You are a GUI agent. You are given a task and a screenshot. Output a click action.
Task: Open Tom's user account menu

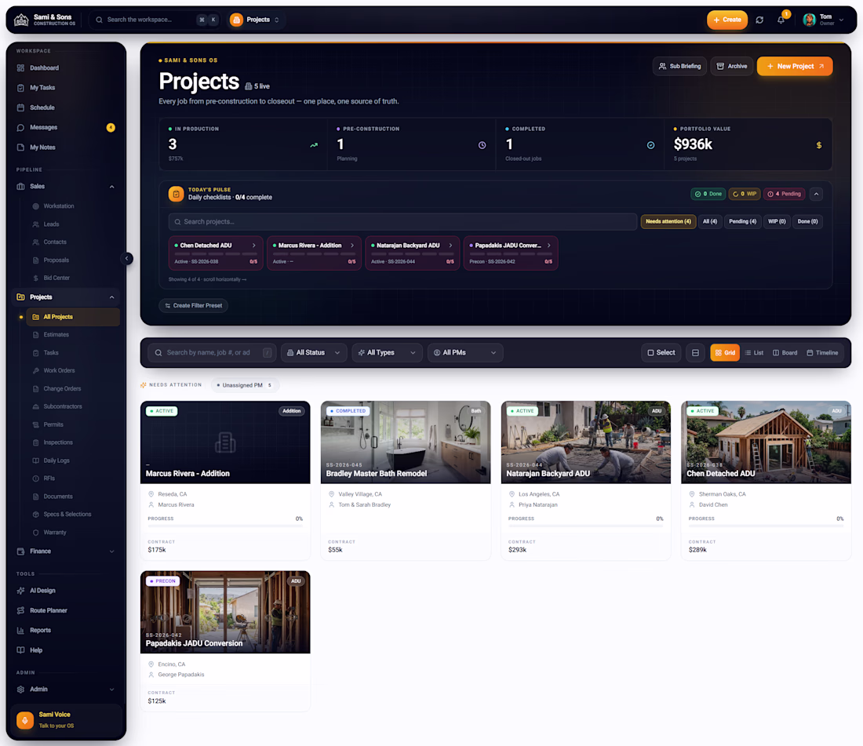click(823, 20)
